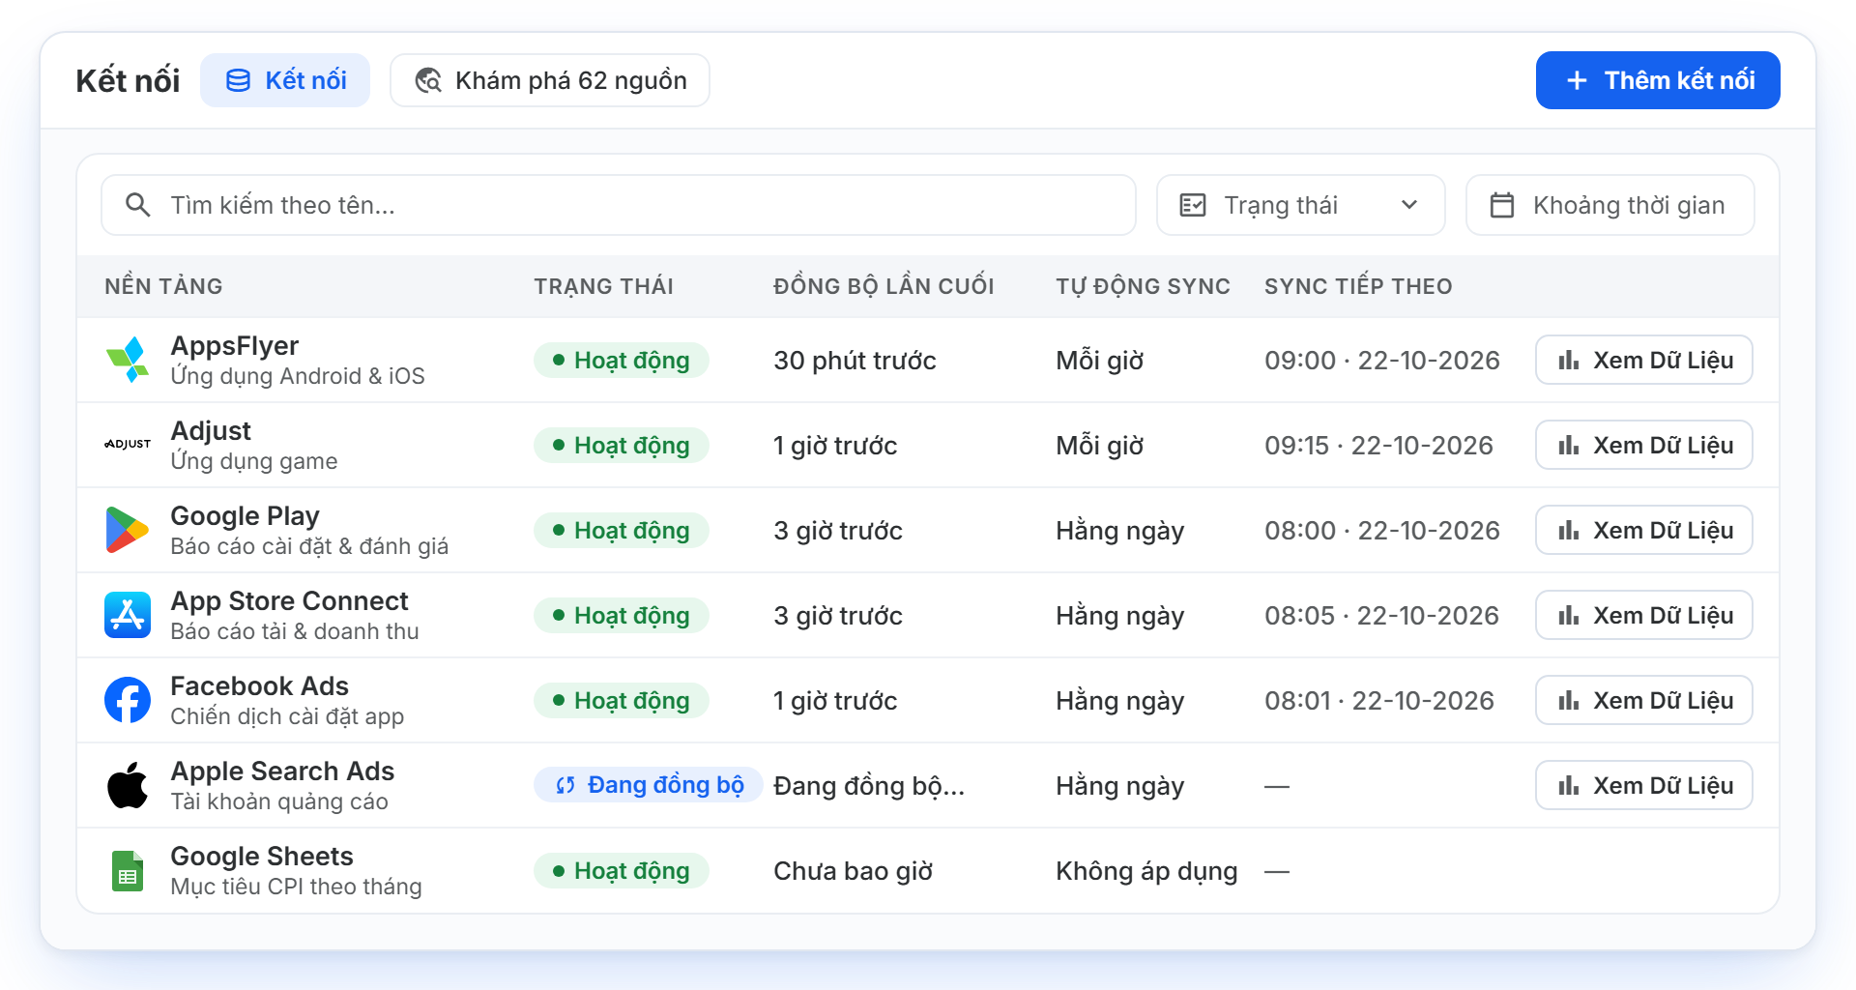
Task: Click the Google Sheets icon
Action: tap(128, 870)
